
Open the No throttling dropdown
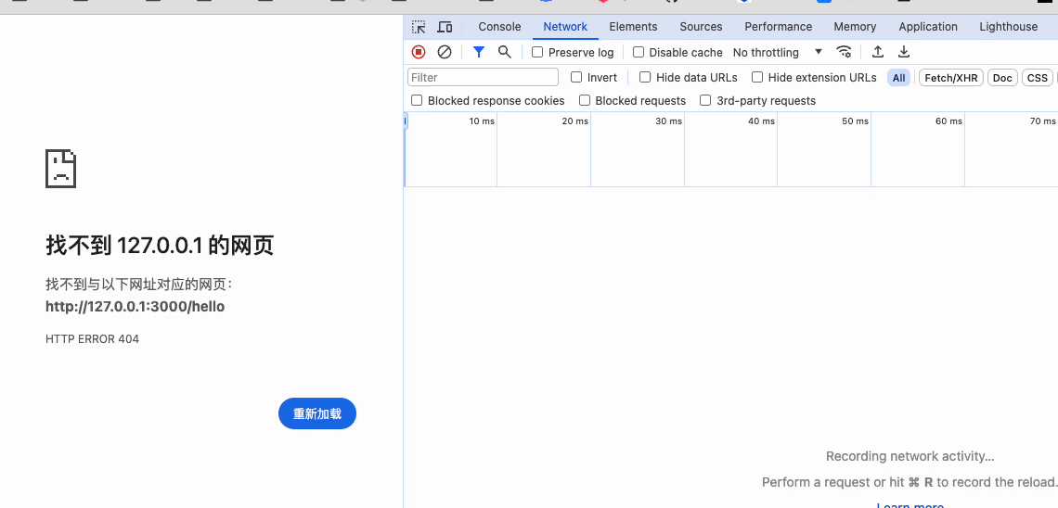click(778, 52)
